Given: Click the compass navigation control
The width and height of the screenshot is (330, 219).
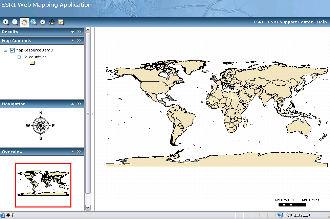Looking at the screenshot, I should coord(41,126).
